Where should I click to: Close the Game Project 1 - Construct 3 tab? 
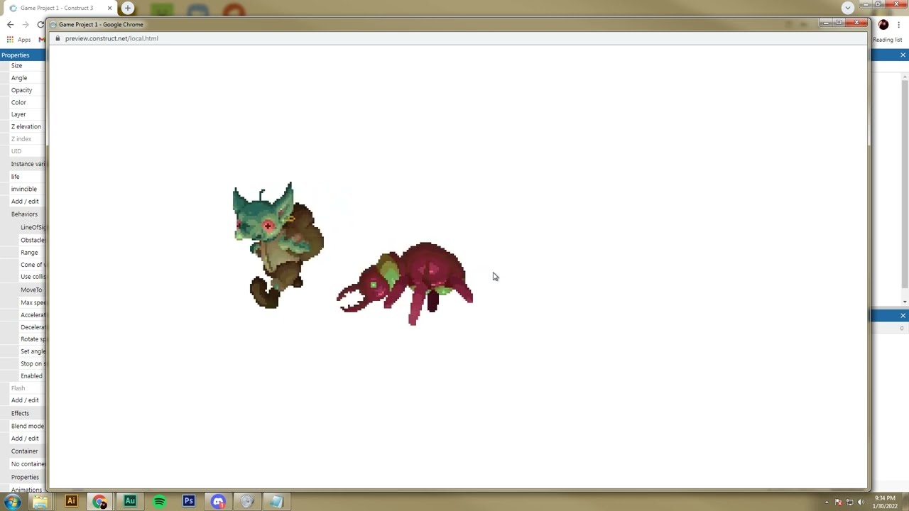109,8
